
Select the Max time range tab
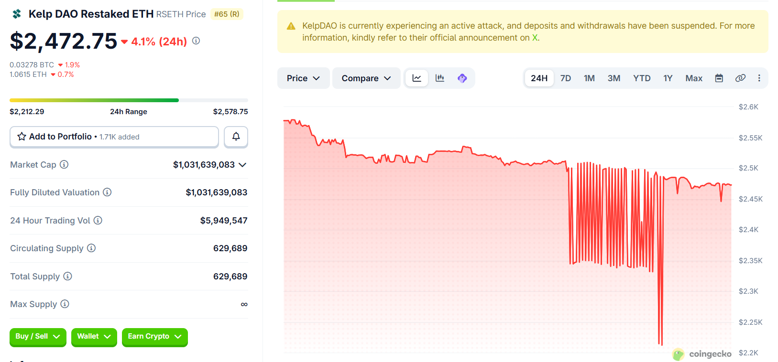[x=693, y=78]
